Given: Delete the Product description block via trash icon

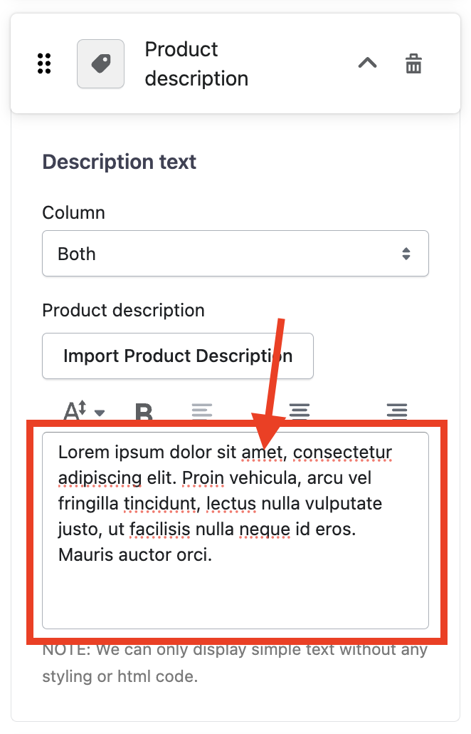Looking at the screenshot, I should pos(413,63).
